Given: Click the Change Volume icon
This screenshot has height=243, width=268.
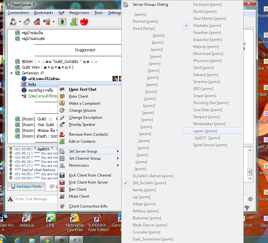Looking at the screenshot, I should click(x=62, y=110).
